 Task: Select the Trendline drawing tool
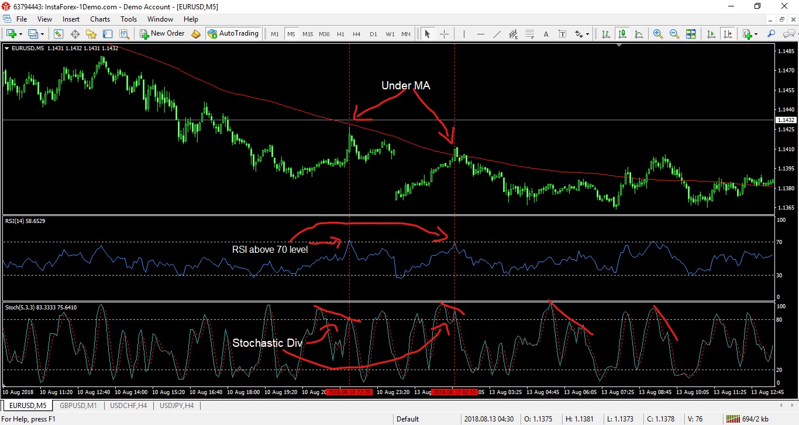(x=497, y=34)
